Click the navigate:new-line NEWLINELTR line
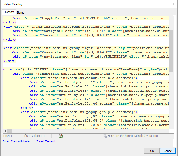The height and width of the screenshot is (156, 178). click(90, 57)
